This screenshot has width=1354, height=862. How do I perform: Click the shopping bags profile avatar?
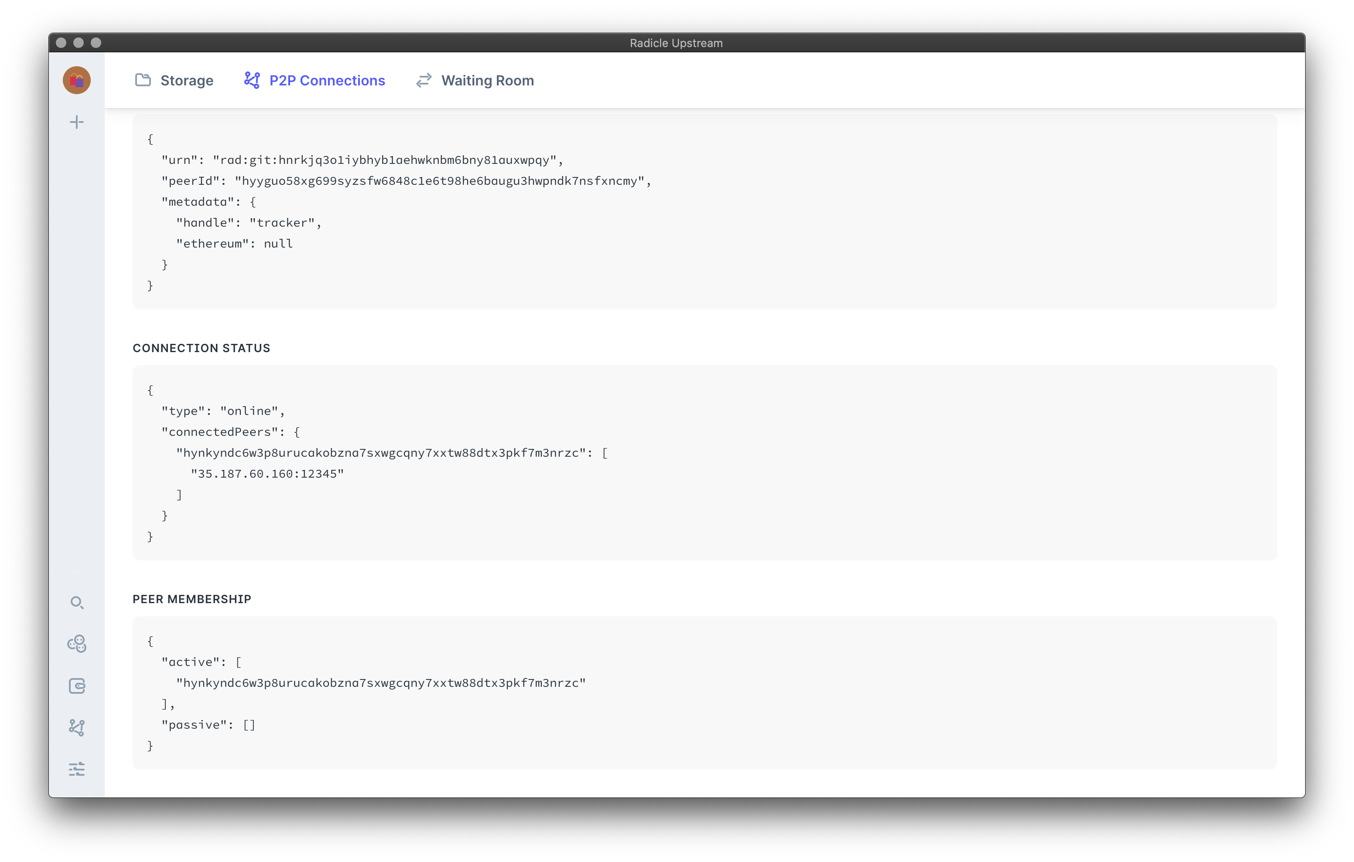click(76, 80)
